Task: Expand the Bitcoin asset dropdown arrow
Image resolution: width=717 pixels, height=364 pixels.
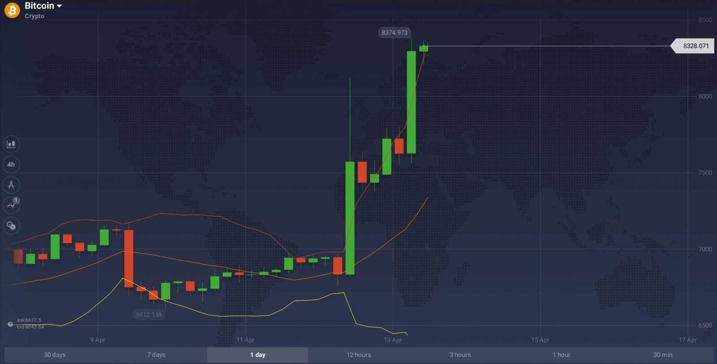Action: click(x=59, y=6)
